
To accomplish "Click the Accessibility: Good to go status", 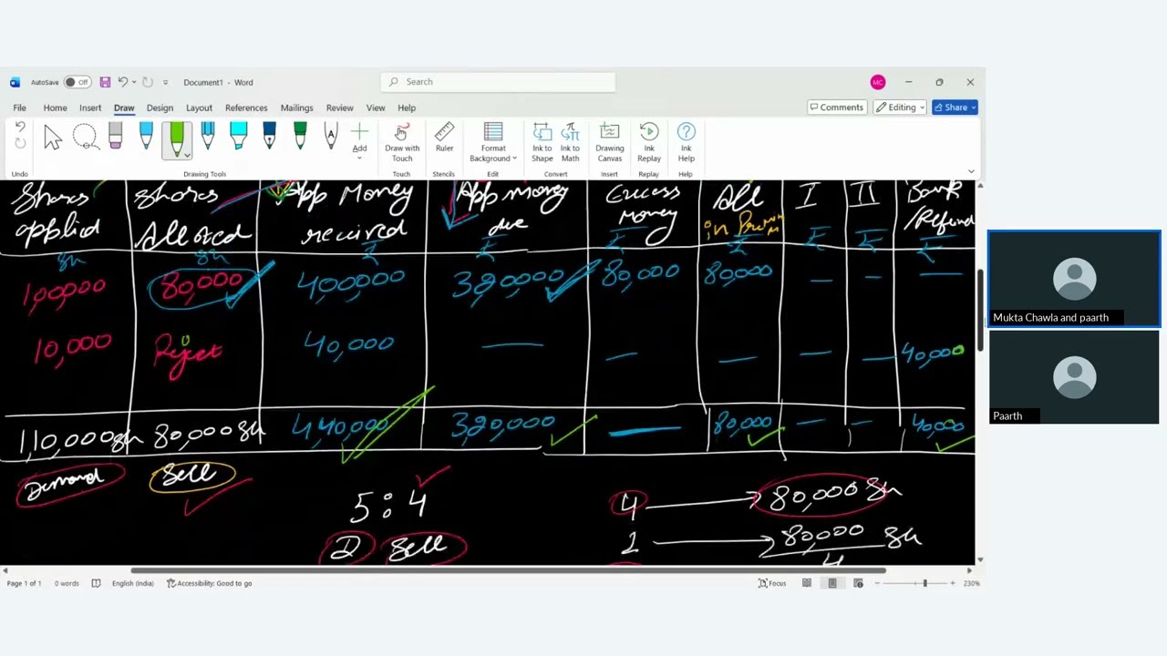I will coord(209,583).
